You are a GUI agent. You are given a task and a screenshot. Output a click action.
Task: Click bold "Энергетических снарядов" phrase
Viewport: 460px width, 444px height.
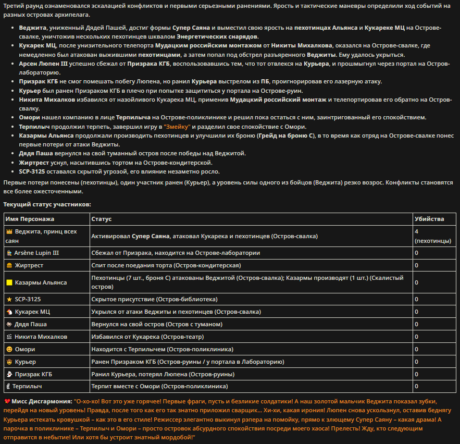217,36
